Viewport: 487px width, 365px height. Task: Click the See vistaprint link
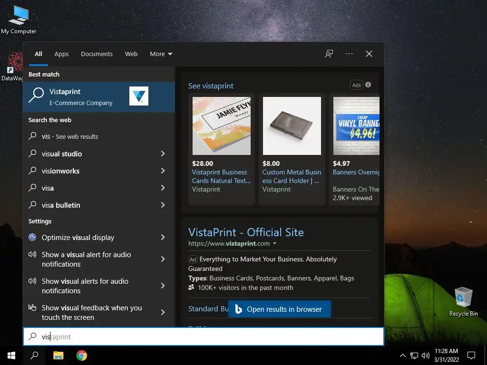point(211,86)
